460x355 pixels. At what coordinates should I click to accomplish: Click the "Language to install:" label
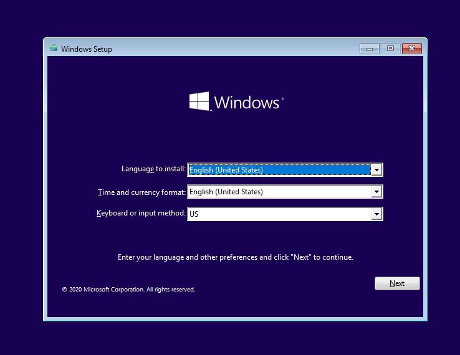(x=153, y=169)
